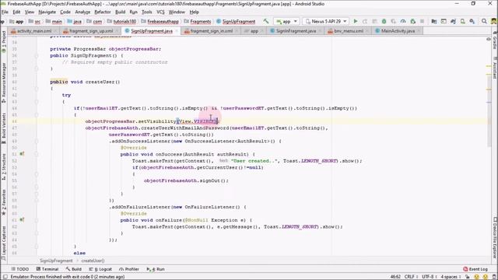Click the inspection eye icon above scrollbar
Viewport: 498px width, 280px height.
[x=489, y=39]
